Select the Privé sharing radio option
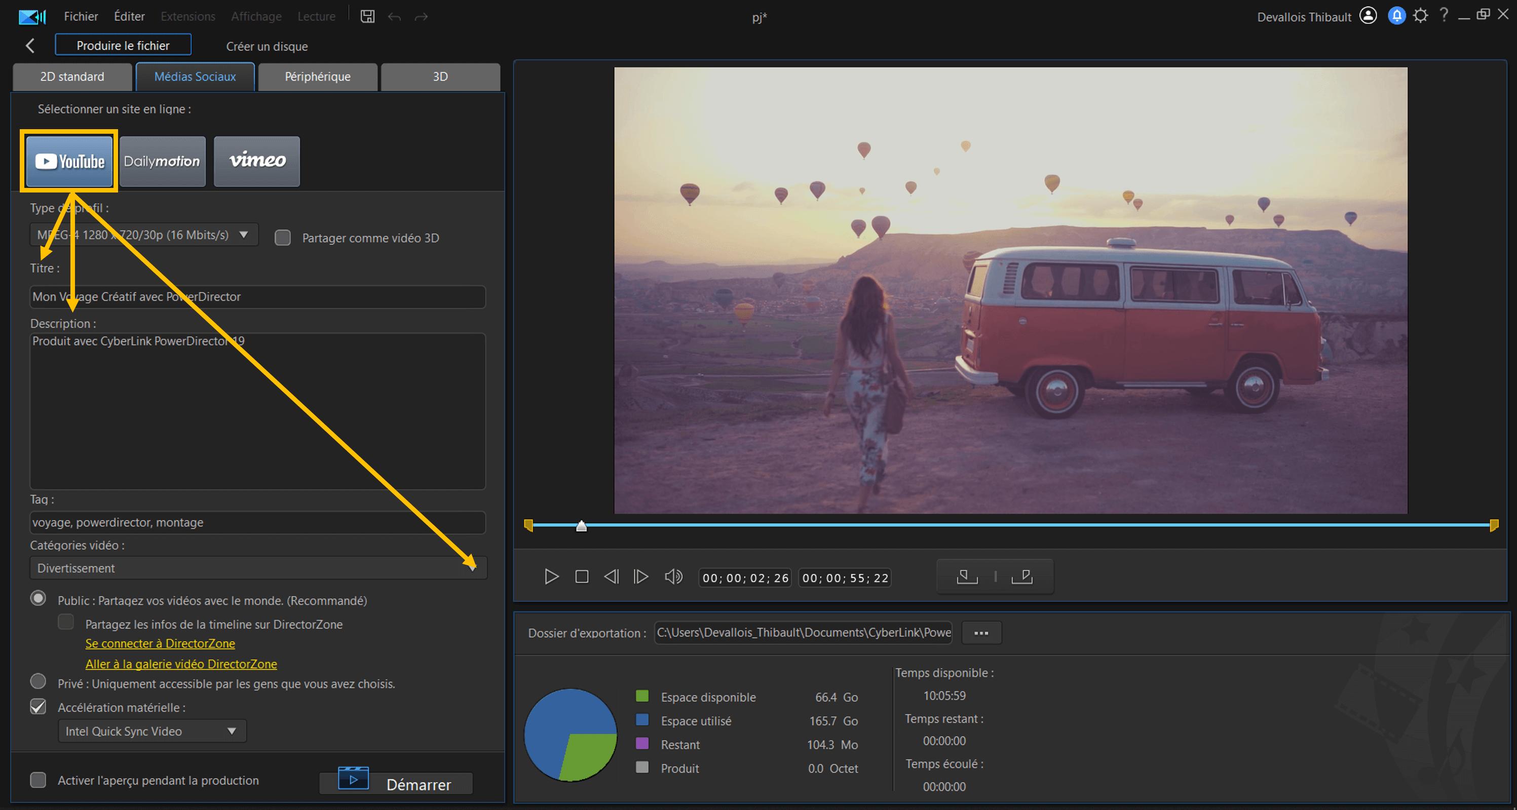This screenshot has height=810, width=1517. (x=39, y=681)
